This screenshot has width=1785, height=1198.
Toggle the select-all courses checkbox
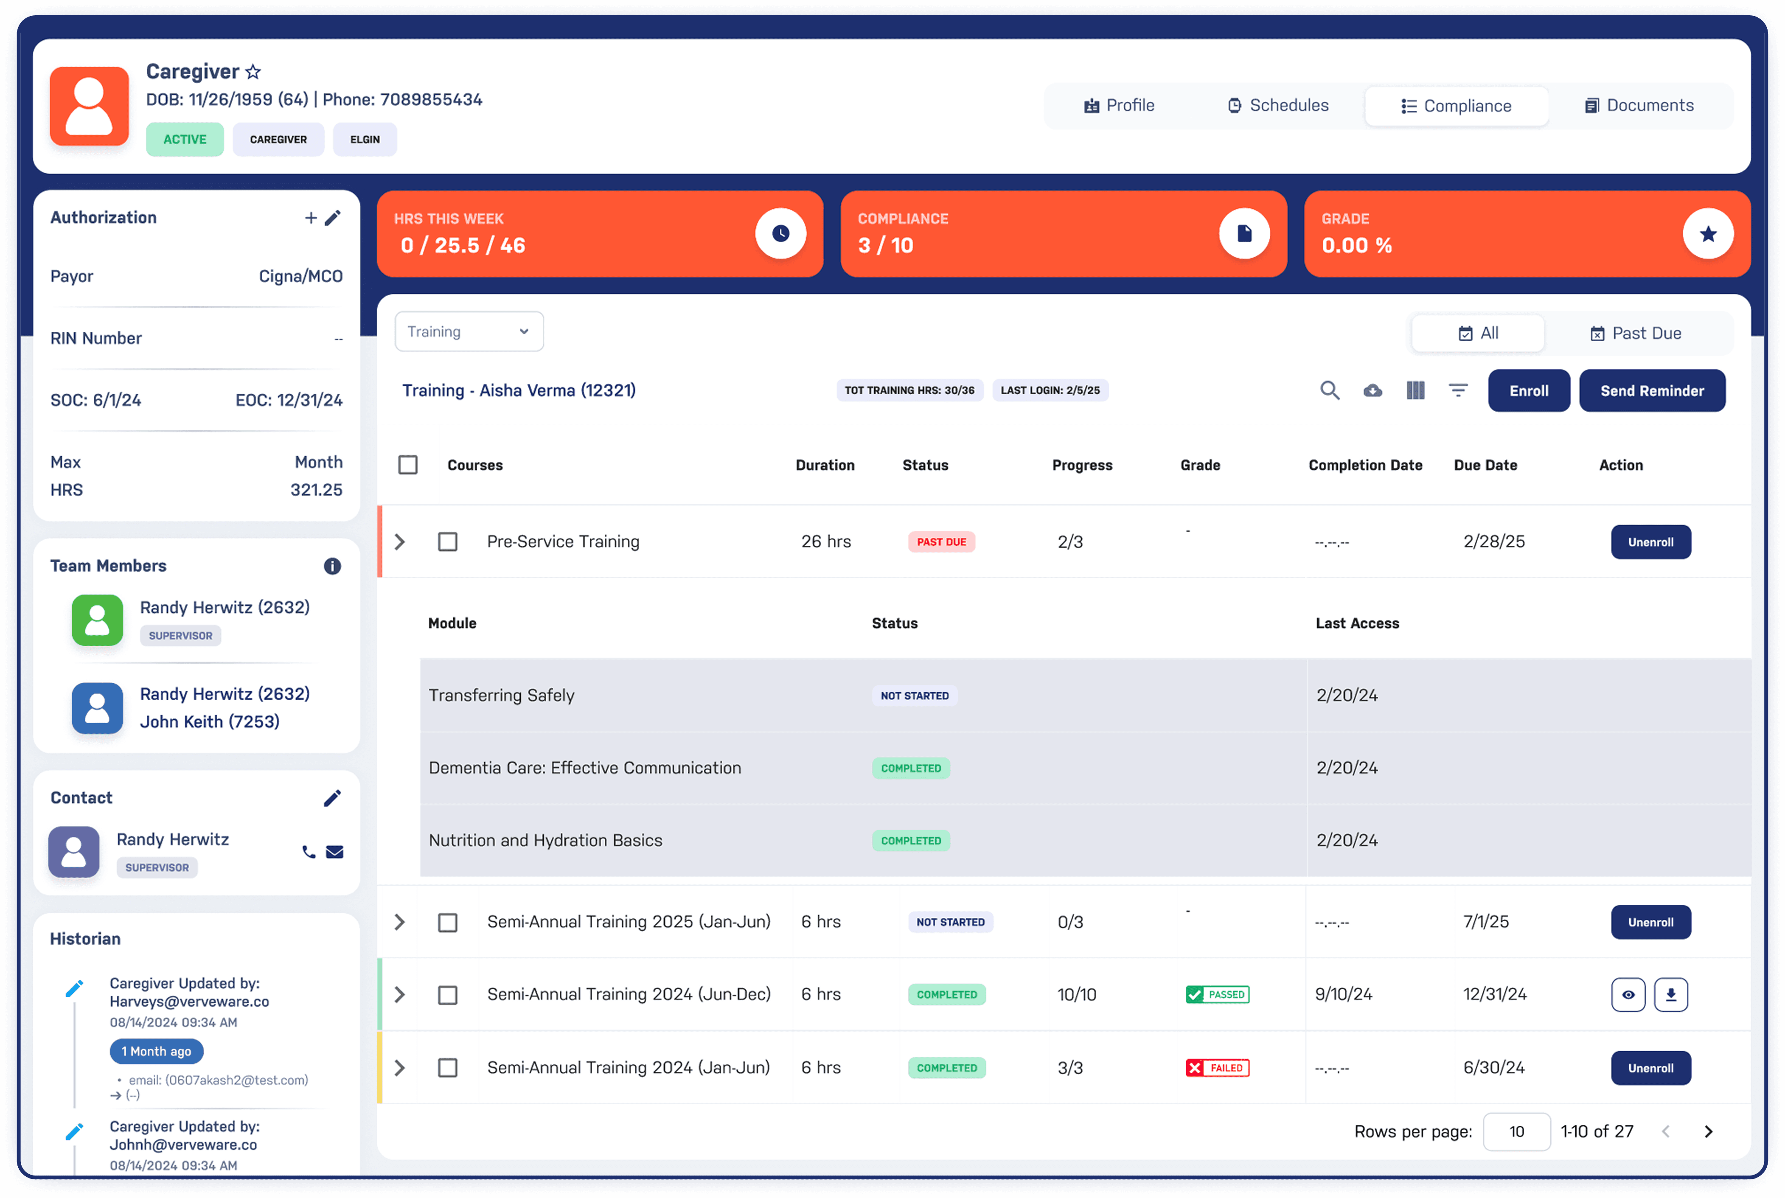[408, 465]
